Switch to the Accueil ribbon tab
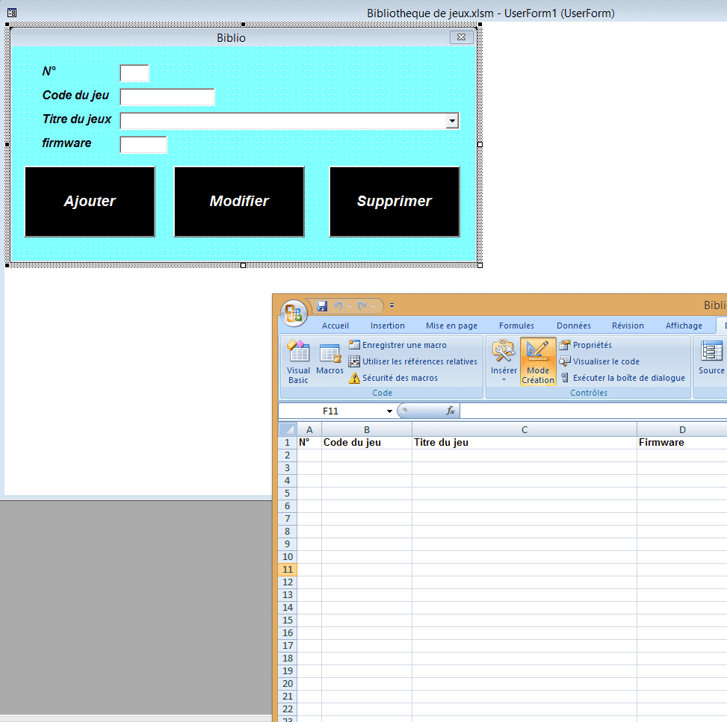727x722 pixels. 335,326
